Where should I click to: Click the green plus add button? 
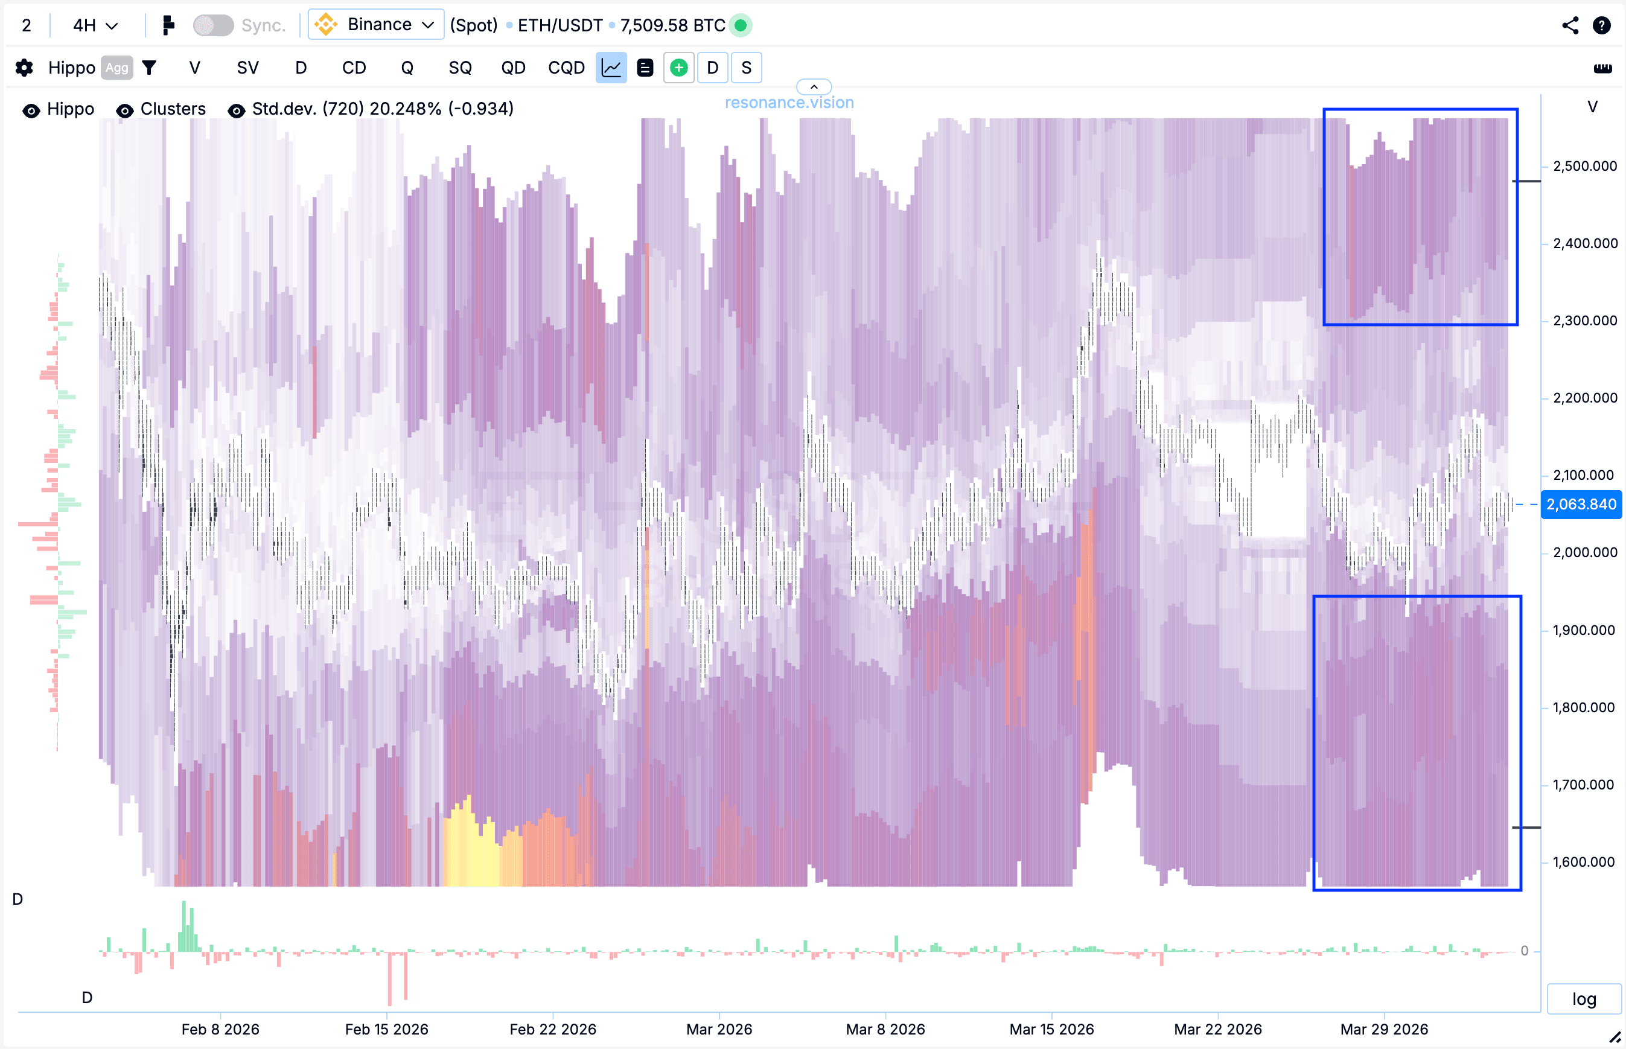pyautogui.click(x=678, y=68)
